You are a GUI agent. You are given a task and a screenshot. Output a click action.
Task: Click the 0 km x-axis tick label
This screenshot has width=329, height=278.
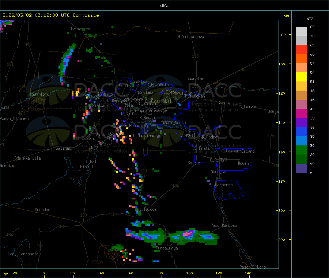(44, 273)
